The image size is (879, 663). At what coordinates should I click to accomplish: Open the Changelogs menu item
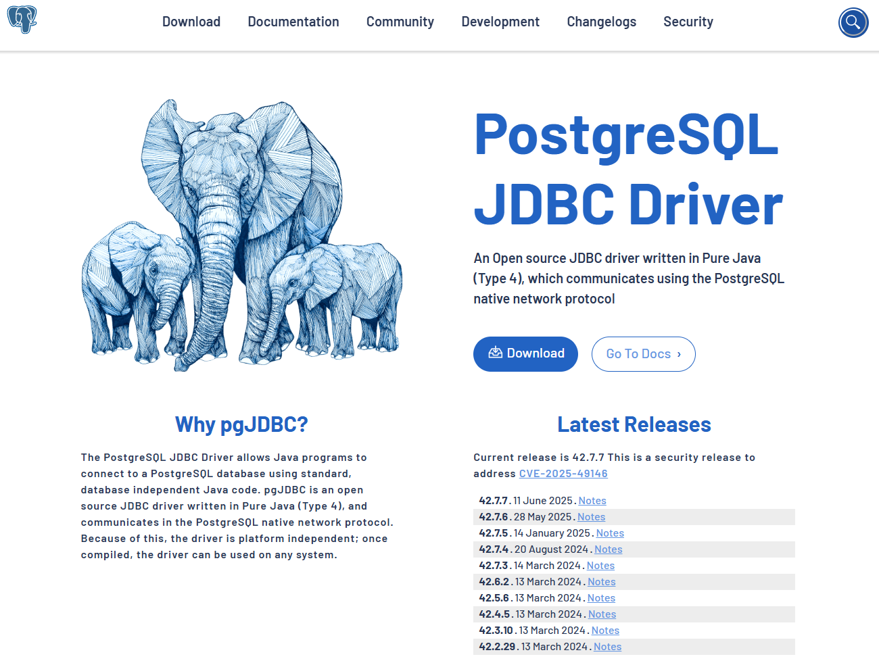tap(602, 22)
